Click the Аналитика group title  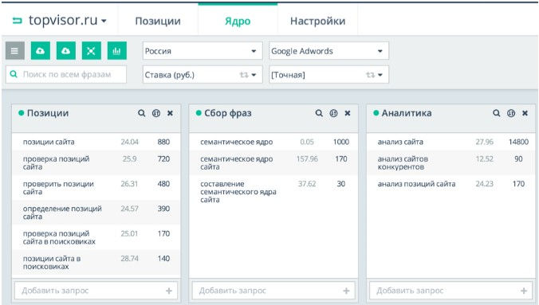pyautogui.click(x=407, y=113)
